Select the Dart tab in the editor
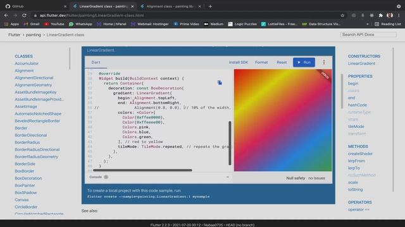Screen dimensions: 405x227 [x=96, y=62]
